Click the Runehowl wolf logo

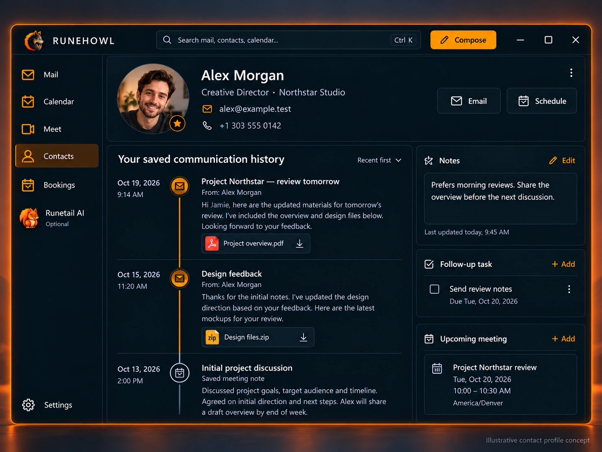click(x=34, y=41)
